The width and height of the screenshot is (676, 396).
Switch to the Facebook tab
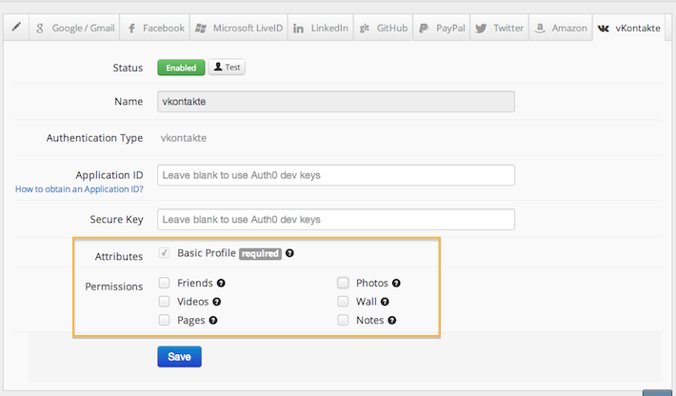tap(155, 28)
